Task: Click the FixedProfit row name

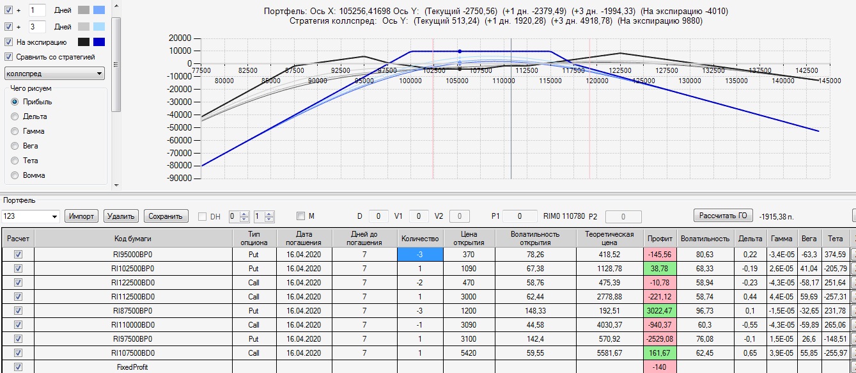Action: point(133,367)
